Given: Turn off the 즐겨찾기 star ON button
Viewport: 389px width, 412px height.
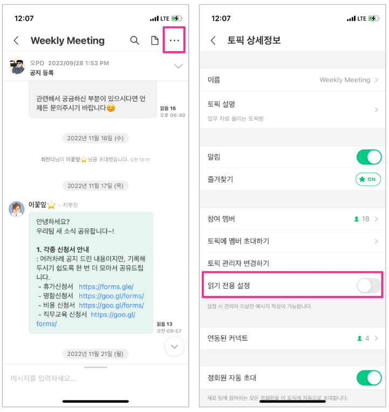Looking at the screenshot, I should (368, 179).
